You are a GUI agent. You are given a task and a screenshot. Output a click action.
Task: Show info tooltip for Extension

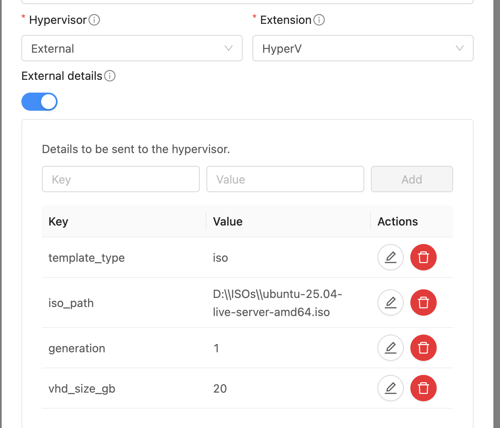319,20
